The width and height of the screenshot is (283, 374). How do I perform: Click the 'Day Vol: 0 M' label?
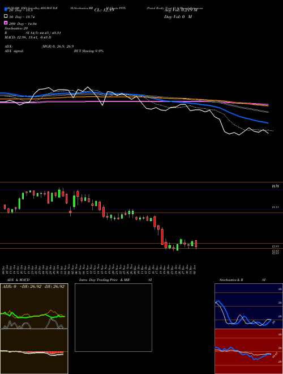point(178,16)
